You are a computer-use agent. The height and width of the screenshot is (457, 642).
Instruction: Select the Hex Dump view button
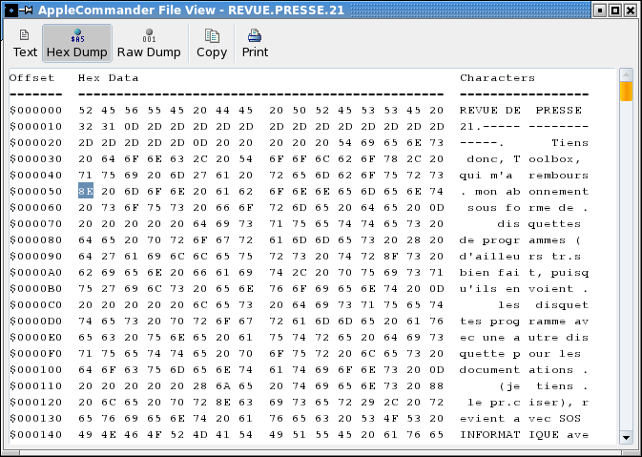[x=77, y=43]
